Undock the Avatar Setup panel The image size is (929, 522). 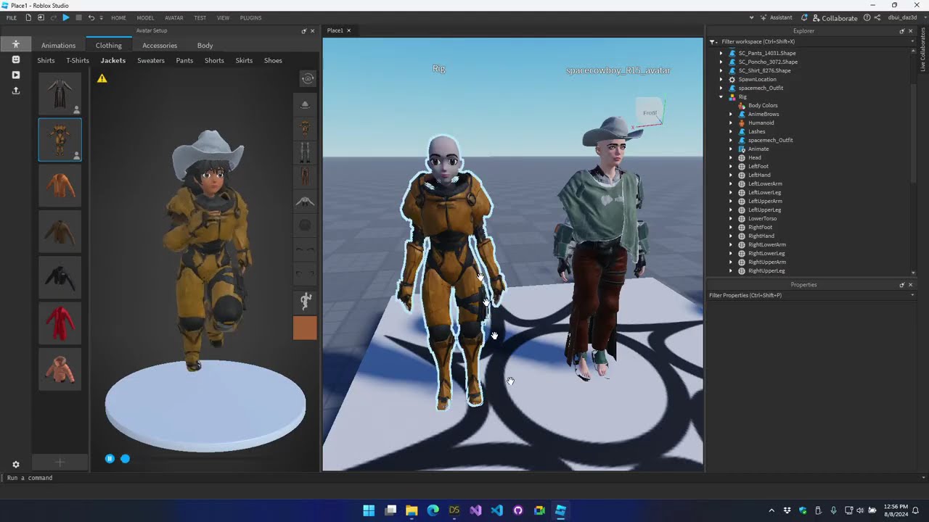coord(304,31)
